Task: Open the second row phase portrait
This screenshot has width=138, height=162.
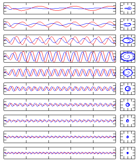Action: [x=128, y=24]
